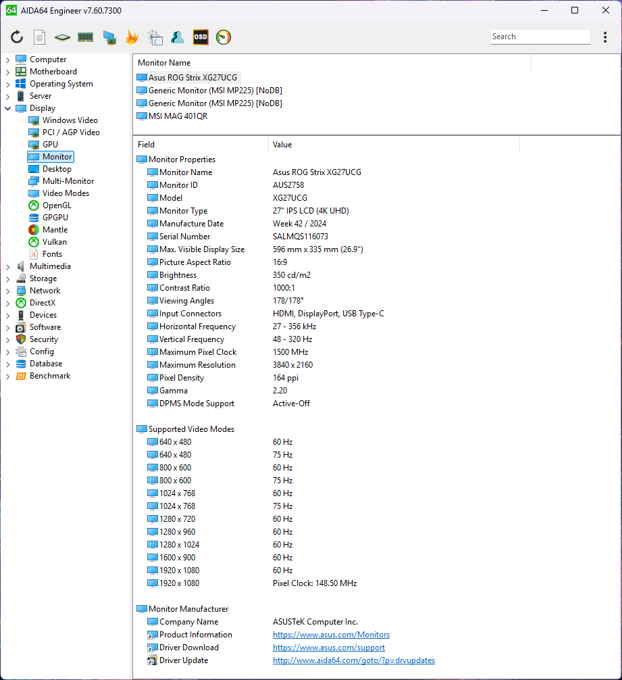The width and height of the screenshot is (622, 680).
Task: Expand the Operating System tree node
Action: tap(8, 84)
